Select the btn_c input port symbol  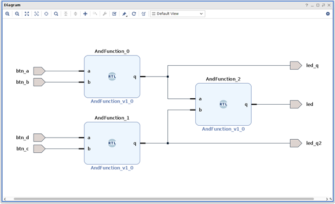click(40, 149)
